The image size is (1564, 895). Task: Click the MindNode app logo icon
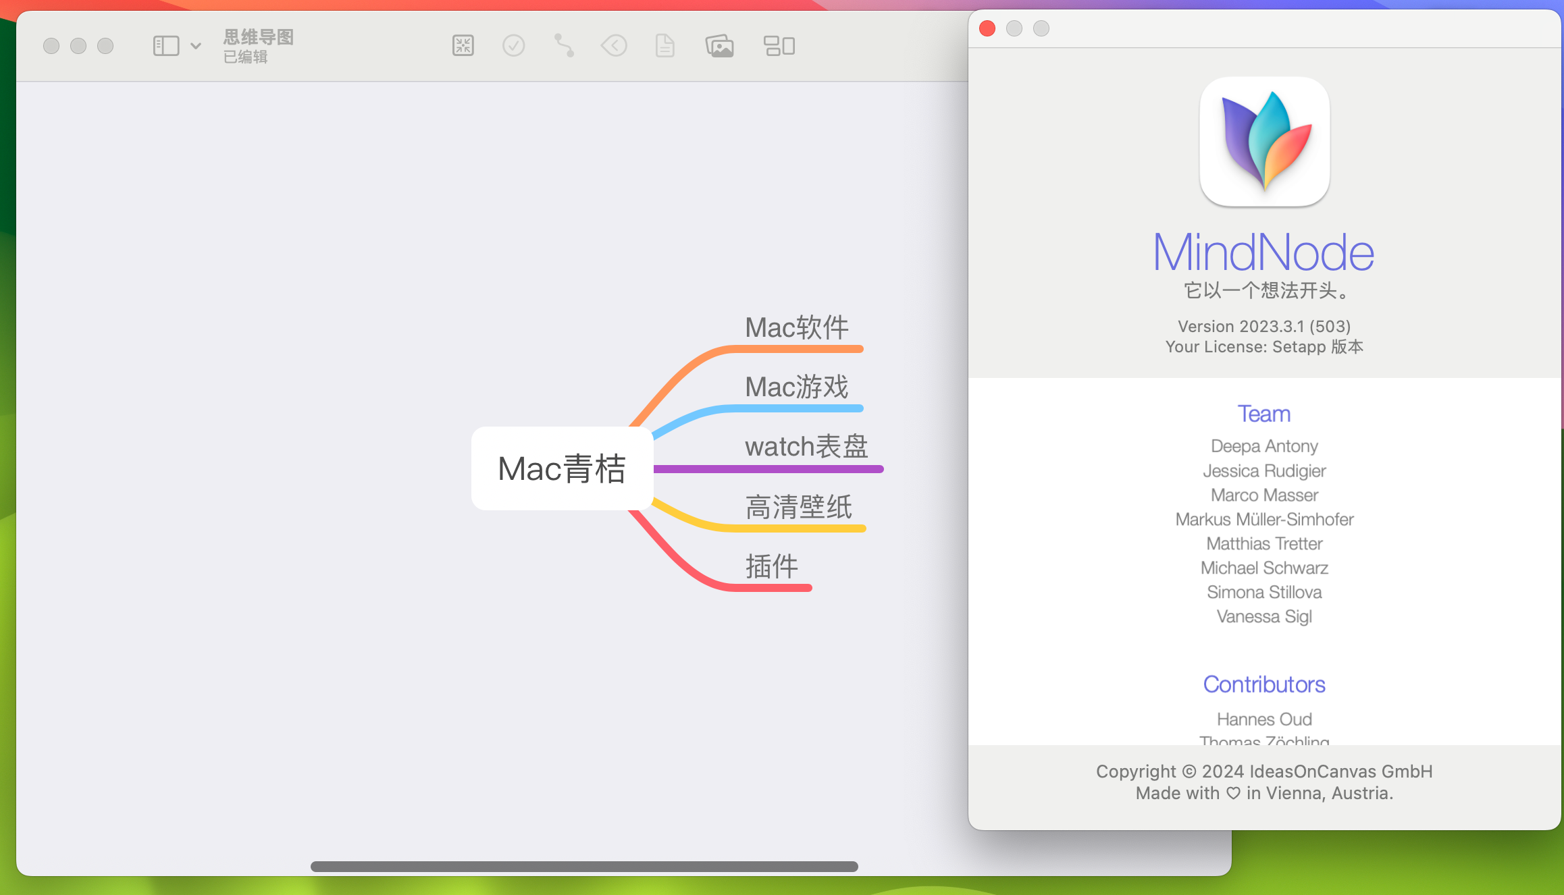click(x=1265, y=142)
